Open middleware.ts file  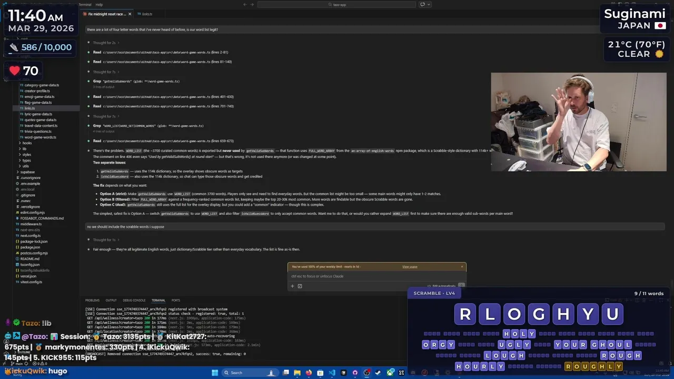coord(31,224)
